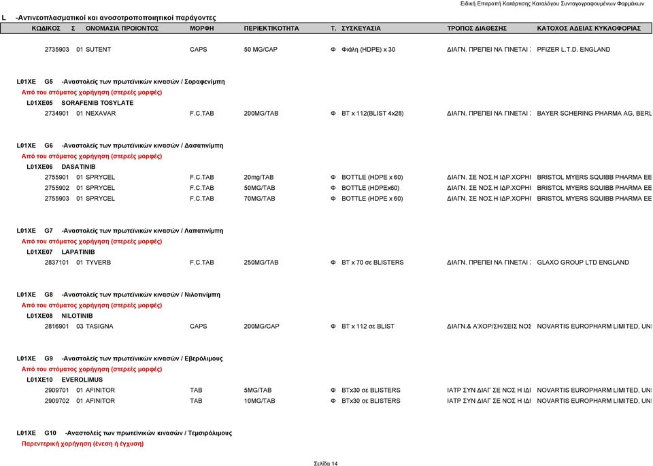
Task: Click the ΚΑΤΟΧΟΣ ΑΔΕΙΑΣ ΚΥΚΛΟΦΟΡΙΑΣ header
Action: pos(588,29)
